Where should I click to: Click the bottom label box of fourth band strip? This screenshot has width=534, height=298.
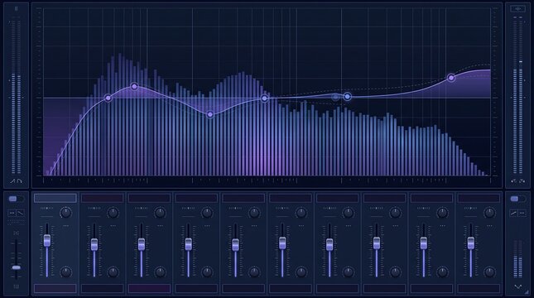[x=196, y=288]
